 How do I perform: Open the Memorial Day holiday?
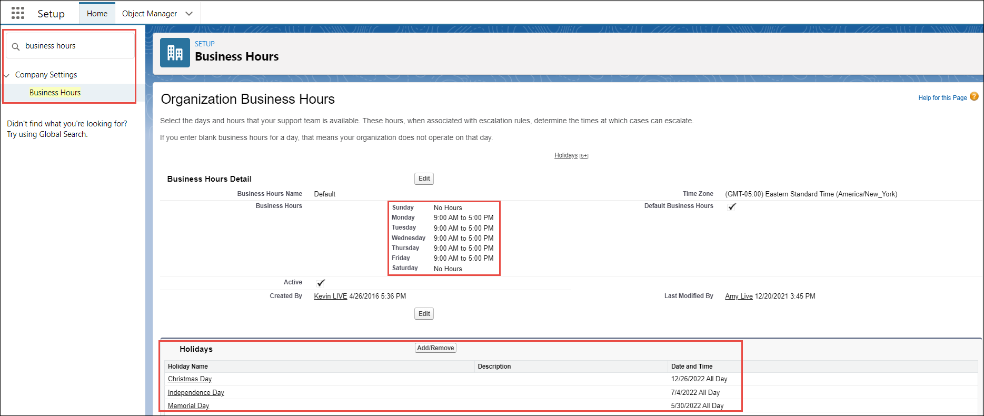point(188,406)
